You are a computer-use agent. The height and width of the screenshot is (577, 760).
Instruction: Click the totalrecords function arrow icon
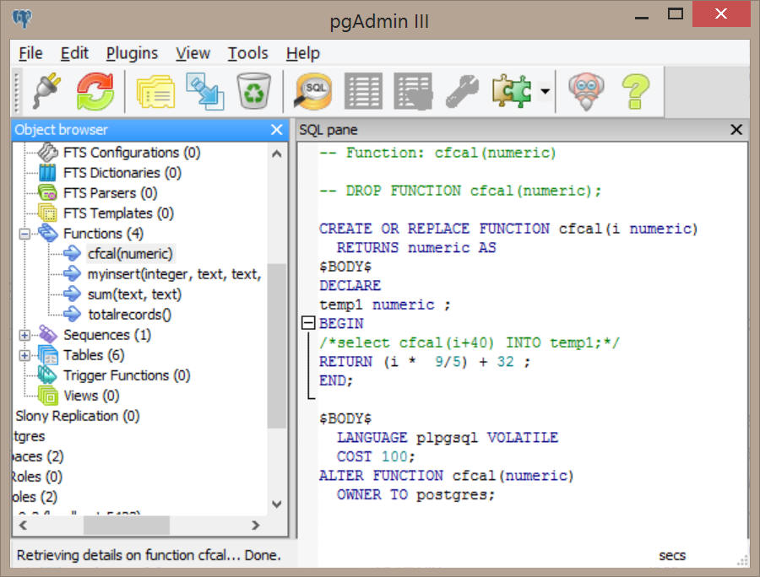(x=72, y=315)
